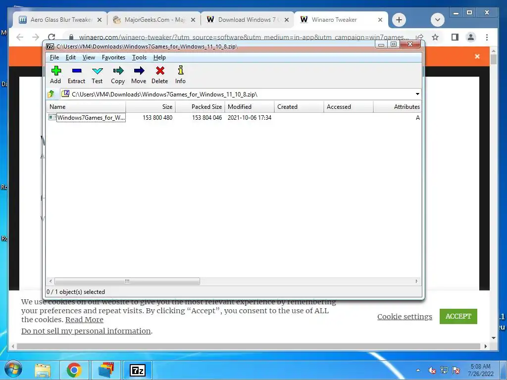Show hidden tray icons
This screenshot has height=380, width=507.
click(x=418, y=370)
